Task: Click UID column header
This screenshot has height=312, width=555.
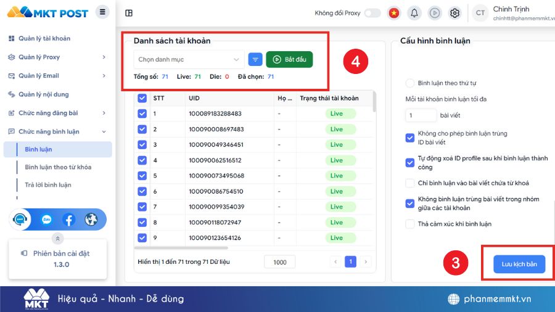Action: pyautogui.click(x=194, y=98)
